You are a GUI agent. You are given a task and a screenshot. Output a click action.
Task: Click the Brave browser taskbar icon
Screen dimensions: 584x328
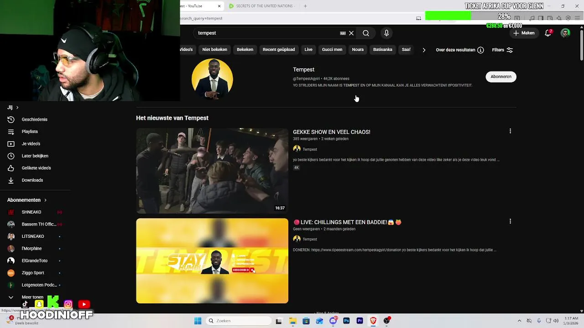point(373,321)
